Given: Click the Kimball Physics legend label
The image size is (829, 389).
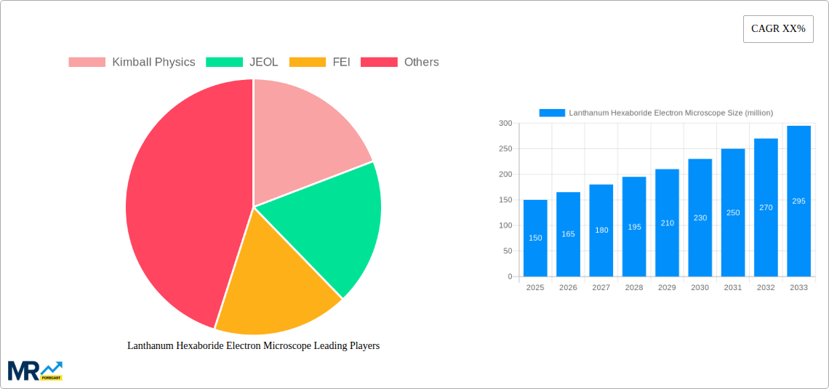Looking at the screenshot, I should point(153,63).
